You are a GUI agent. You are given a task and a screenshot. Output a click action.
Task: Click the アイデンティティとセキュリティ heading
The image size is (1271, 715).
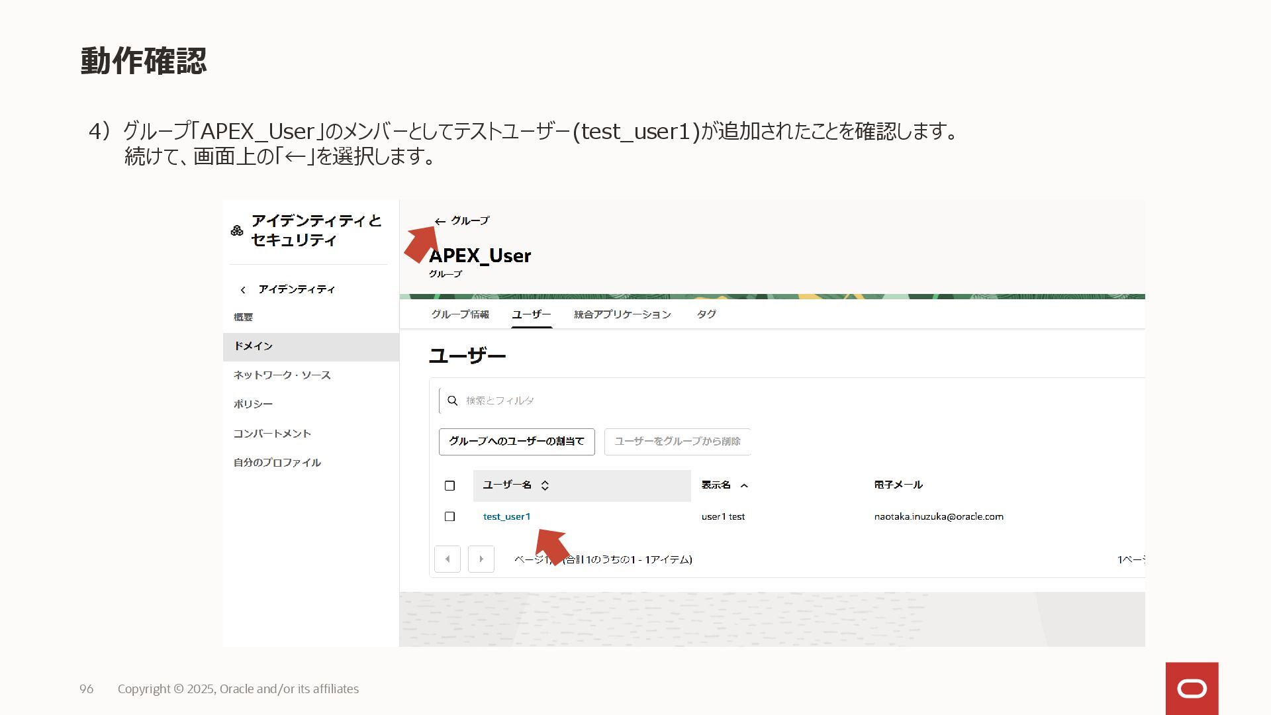click(316, 230)
